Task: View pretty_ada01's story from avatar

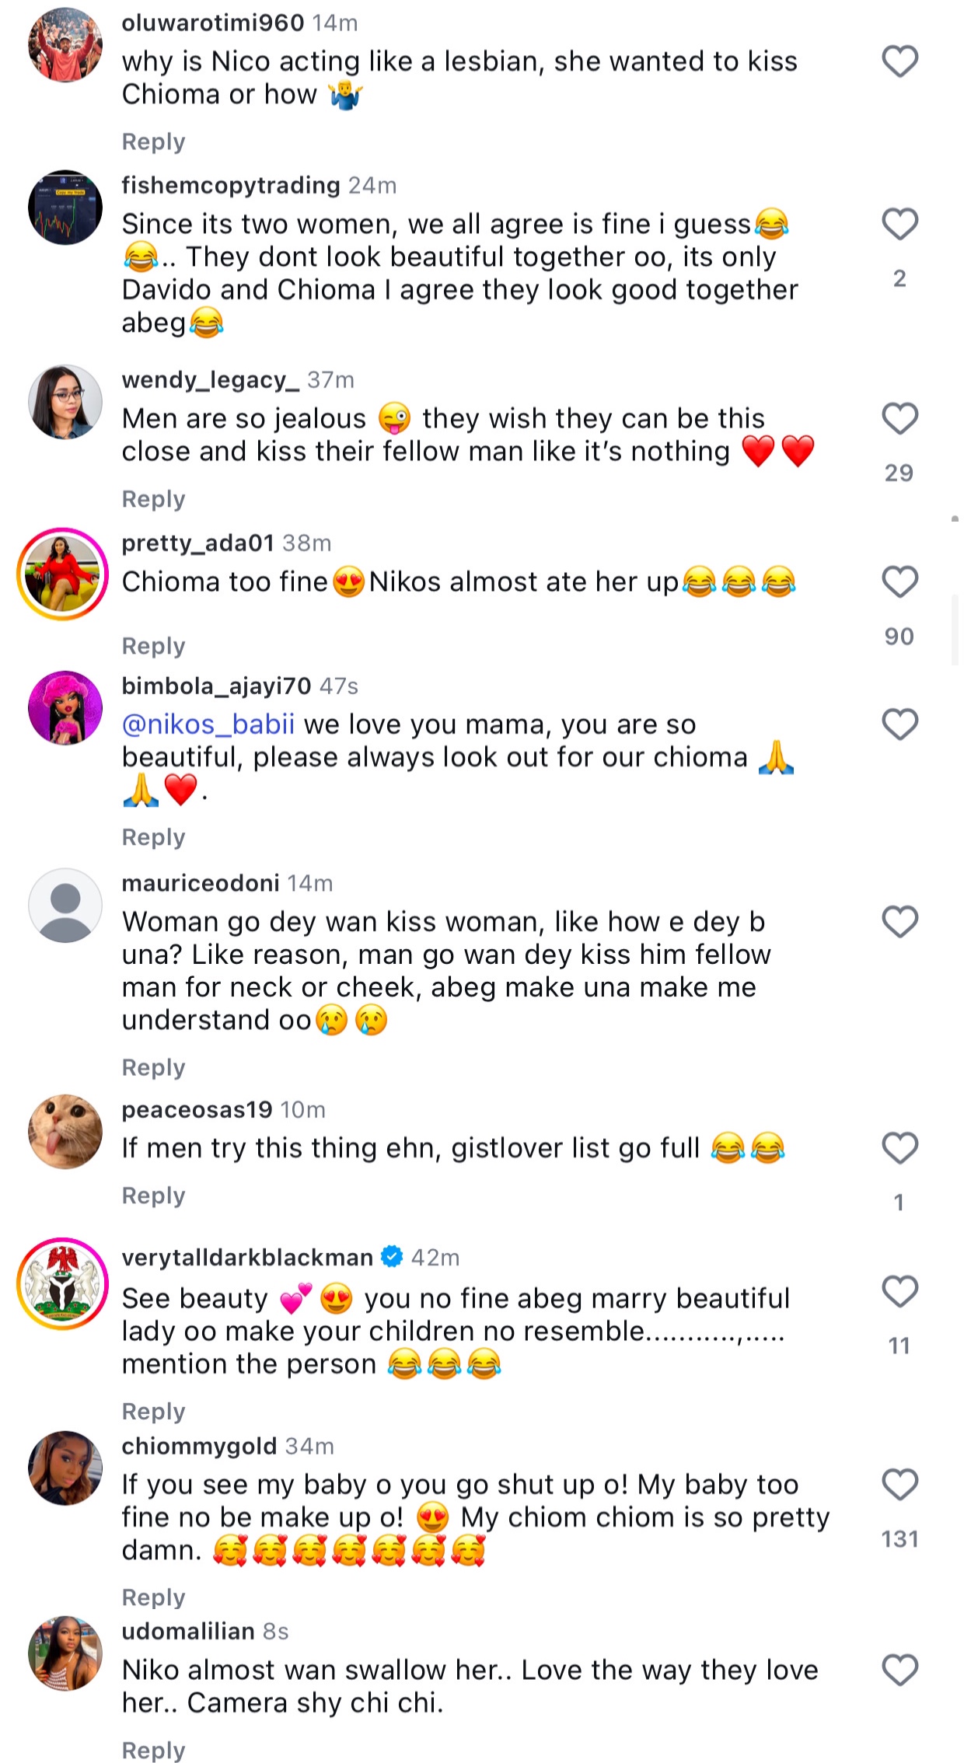Action: [x=64, y=574]
